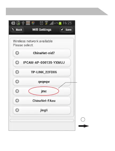Choose the jingli wireless network
Image resolution: width=115 pixels, height=151 pixels.
(42, 110)
